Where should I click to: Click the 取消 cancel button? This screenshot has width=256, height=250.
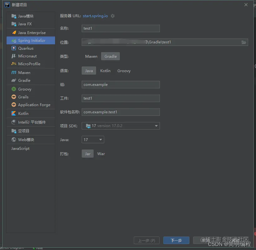[206, 240]
